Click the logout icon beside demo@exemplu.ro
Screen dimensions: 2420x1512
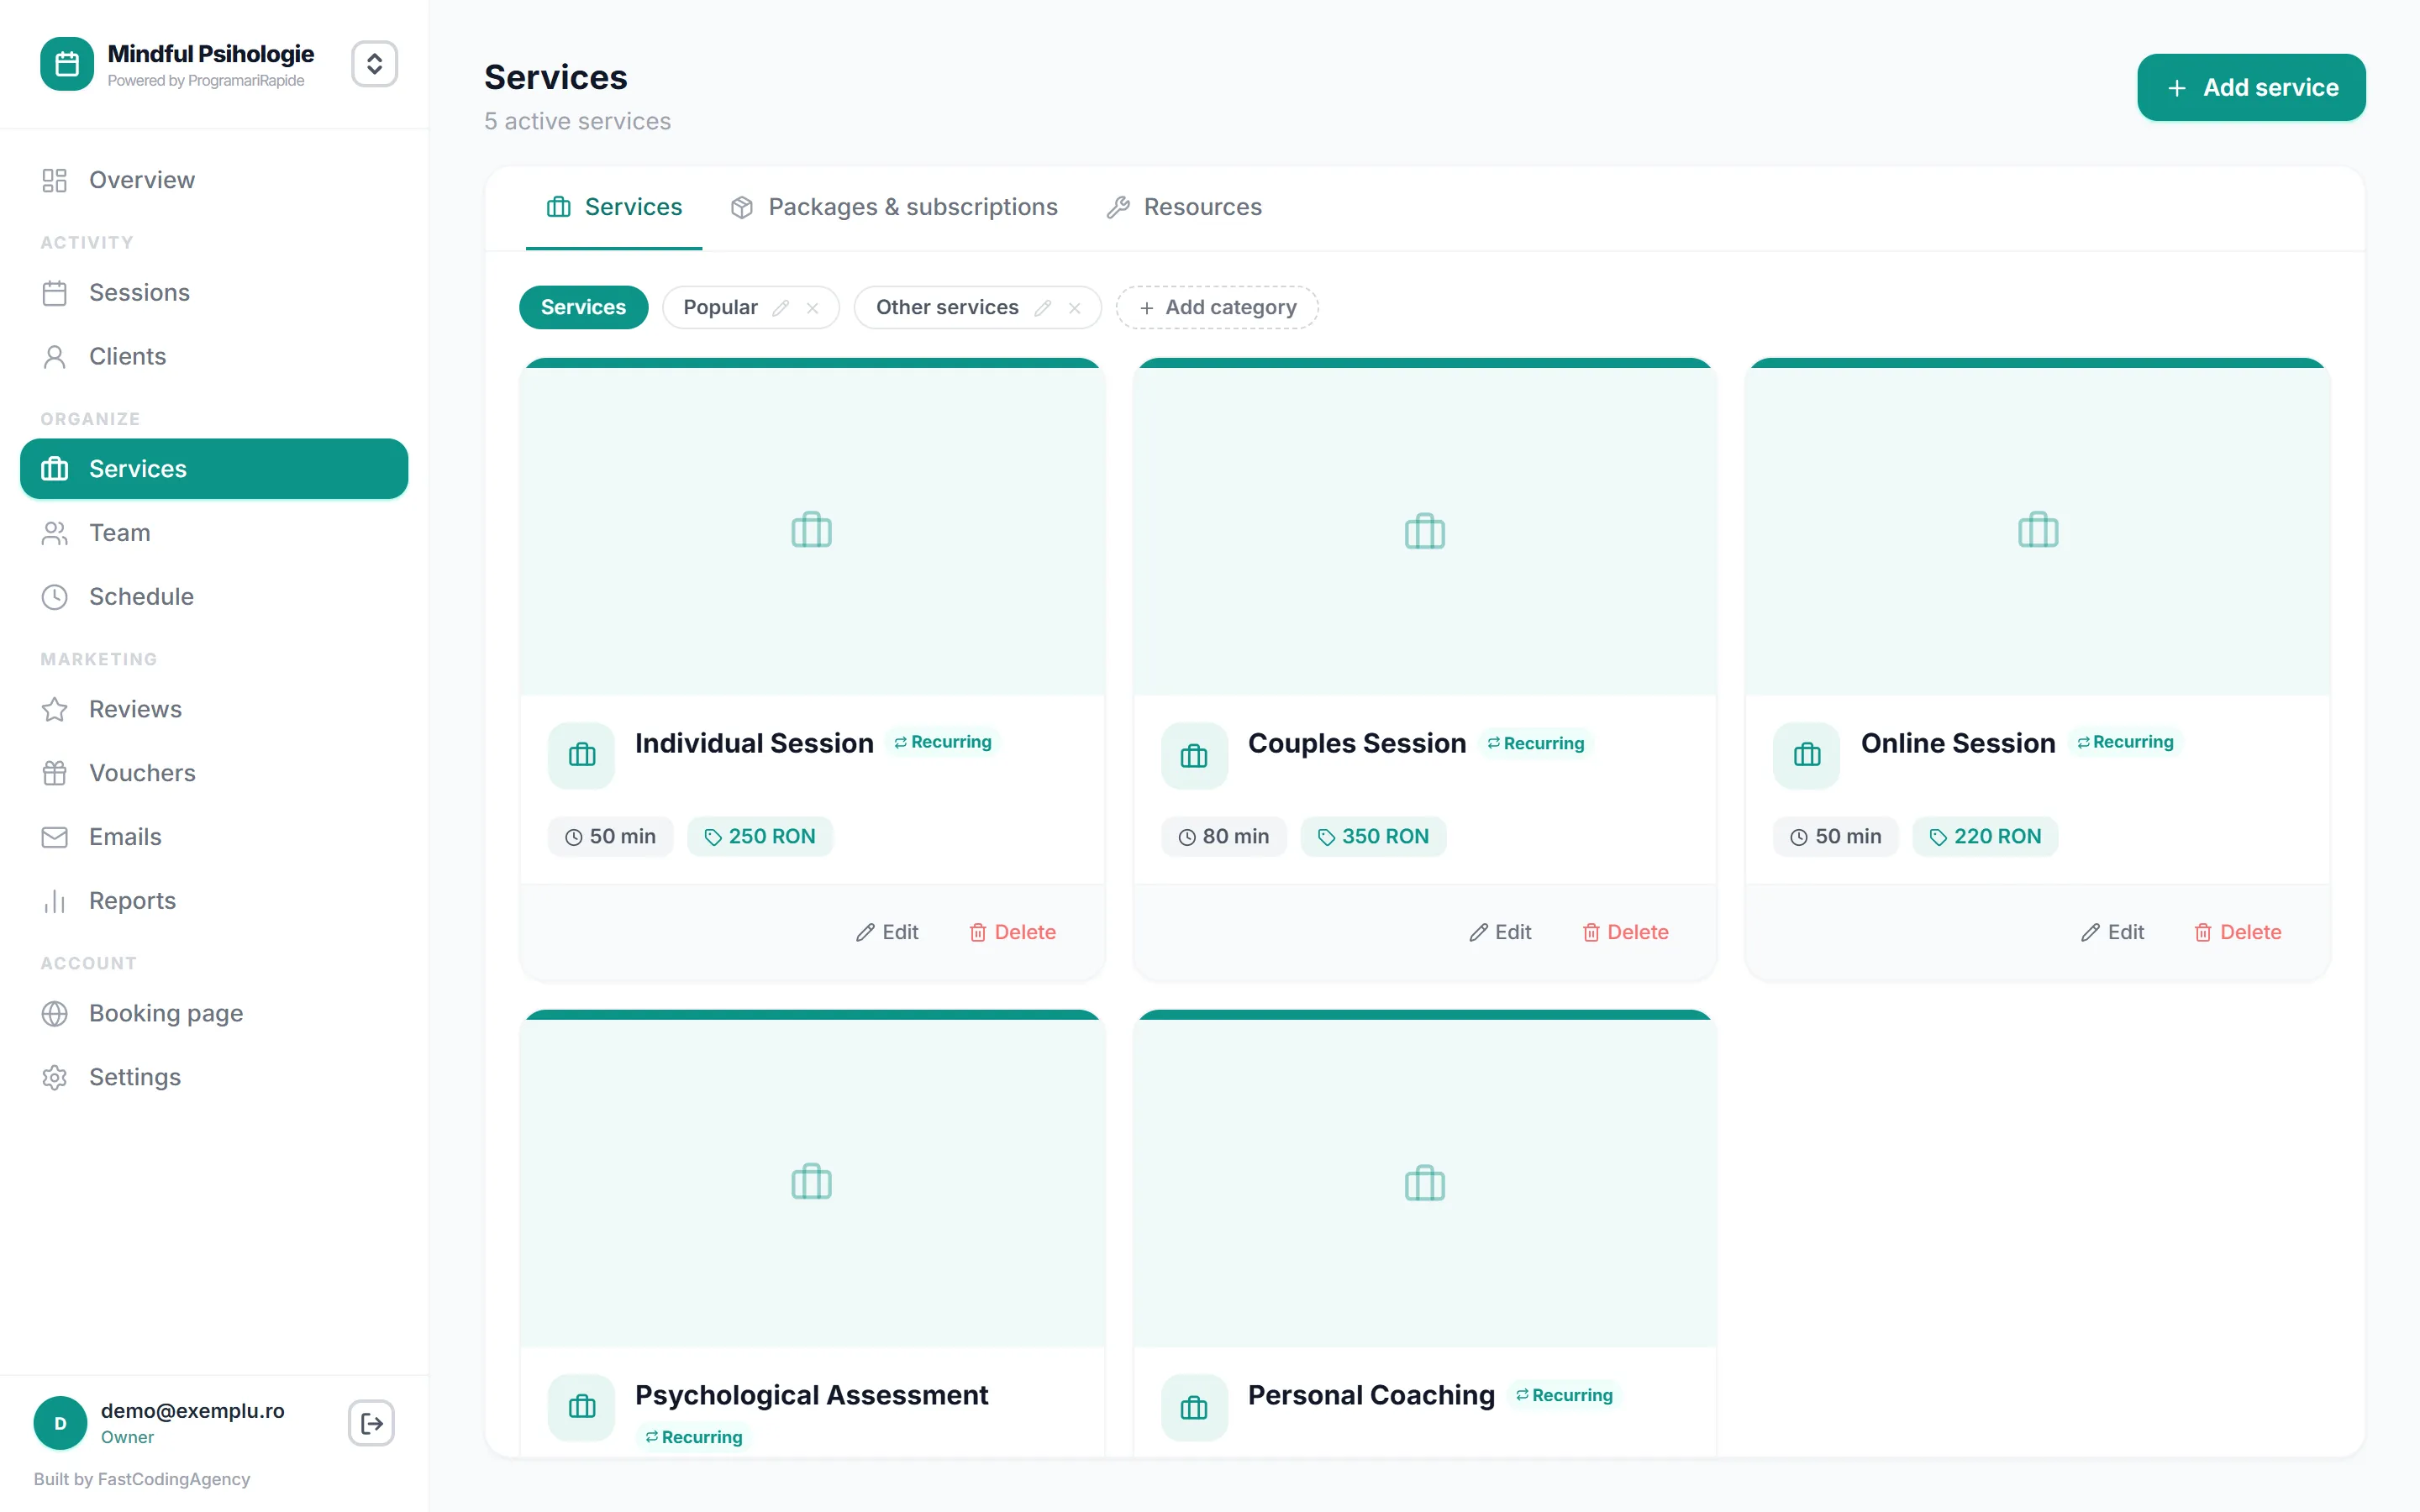click(371, 1423)
